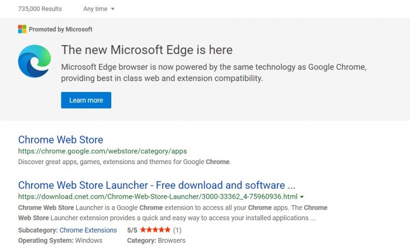410x252 pixels.
Task: Click the Edge ad description paragraph
Action: tap(213, 73)
